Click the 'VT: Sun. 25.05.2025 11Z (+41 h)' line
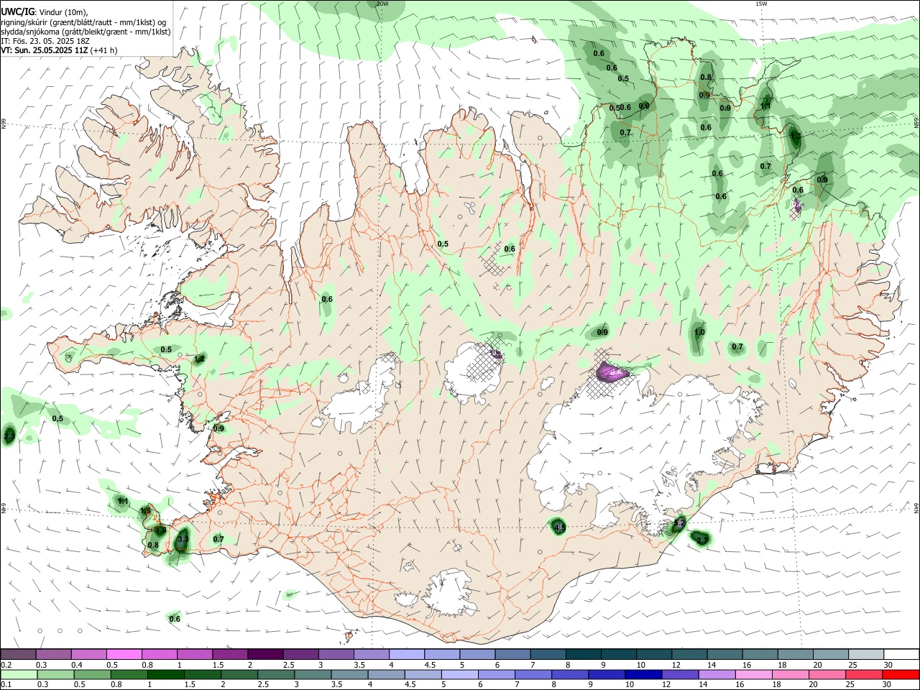The width and height of the screenshot is (920, 690). pyautogui.click(x=59, y=50)
